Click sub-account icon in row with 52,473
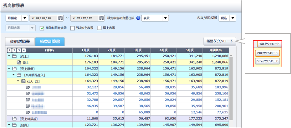This screenshot has height=128, width=291. click(28, 94)
